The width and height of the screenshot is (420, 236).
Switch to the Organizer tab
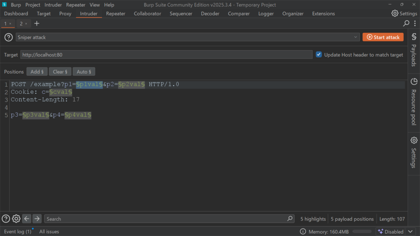click(293, 14)
